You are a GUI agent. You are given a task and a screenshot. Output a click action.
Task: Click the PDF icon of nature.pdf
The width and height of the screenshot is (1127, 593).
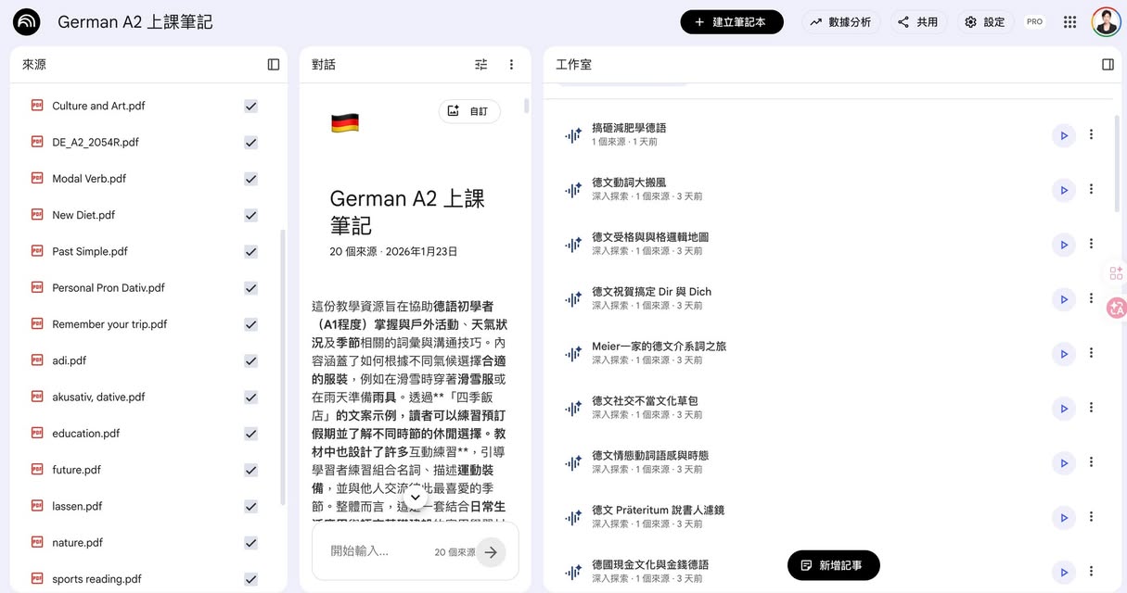37,542
